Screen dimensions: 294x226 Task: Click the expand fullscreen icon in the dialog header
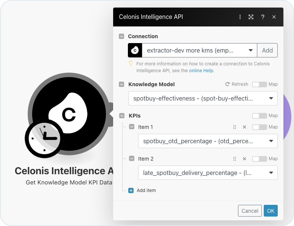(x=251, y=17)
